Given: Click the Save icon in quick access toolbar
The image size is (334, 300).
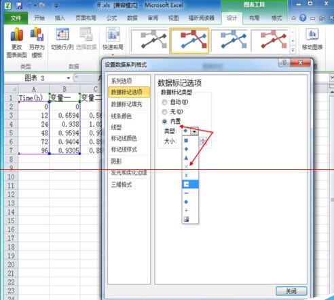Looking at the screenshot, I should point(19,5).
